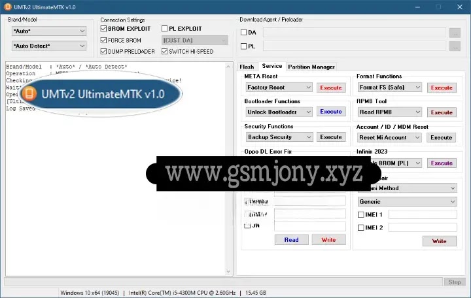Execute the RPMB Tool action
This screenshot has width=471, height=298.
tap(442, 112)
